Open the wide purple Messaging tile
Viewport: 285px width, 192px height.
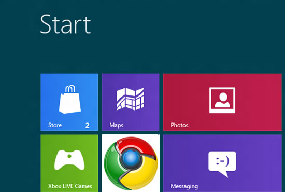[x=222, y=163]
